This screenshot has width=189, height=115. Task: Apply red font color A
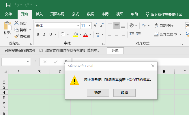(85, 34)
